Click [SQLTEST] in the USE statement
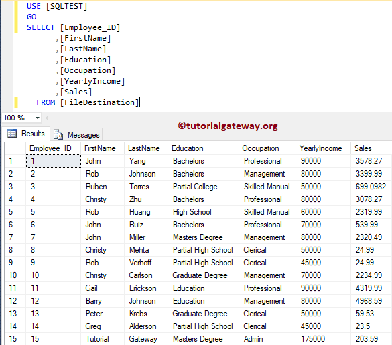The height and width of the screenshot is (345, 392). (66, 6)
